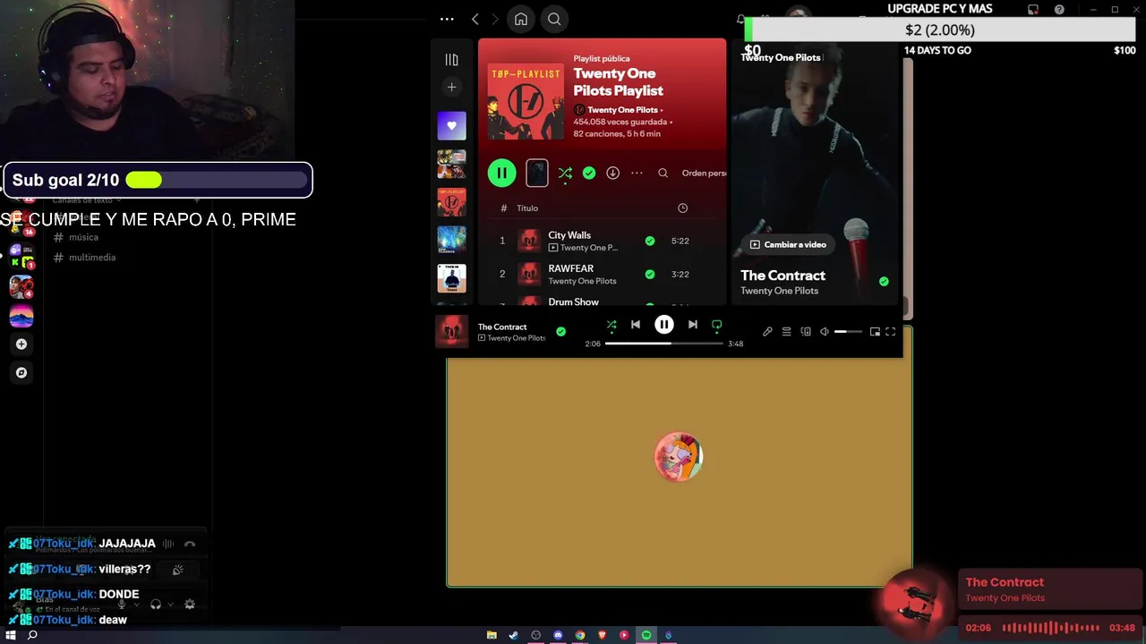Image resolution: width=1146 pixels, height=644 pixels.
Task: Toggle the playlist saved checkmark
Action: pos(589,173)
